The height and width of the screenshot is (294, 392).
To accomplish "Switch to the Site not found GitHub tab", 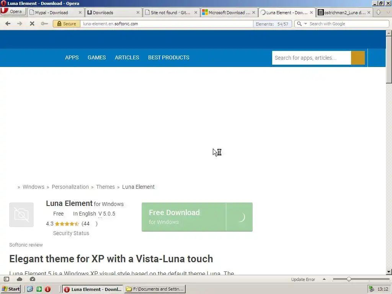I will pyautogui.click(x=170, y=13).
